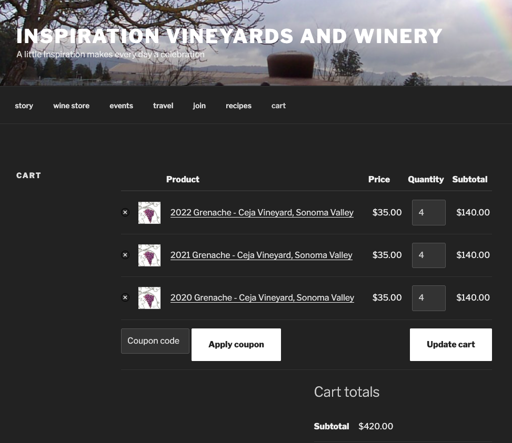Open the events menu link

(x=121, y=106)
